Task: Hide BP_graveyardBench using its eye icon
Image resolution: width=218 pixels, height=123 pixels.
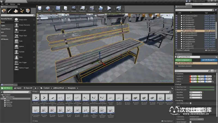Action: tap(177, 31)
